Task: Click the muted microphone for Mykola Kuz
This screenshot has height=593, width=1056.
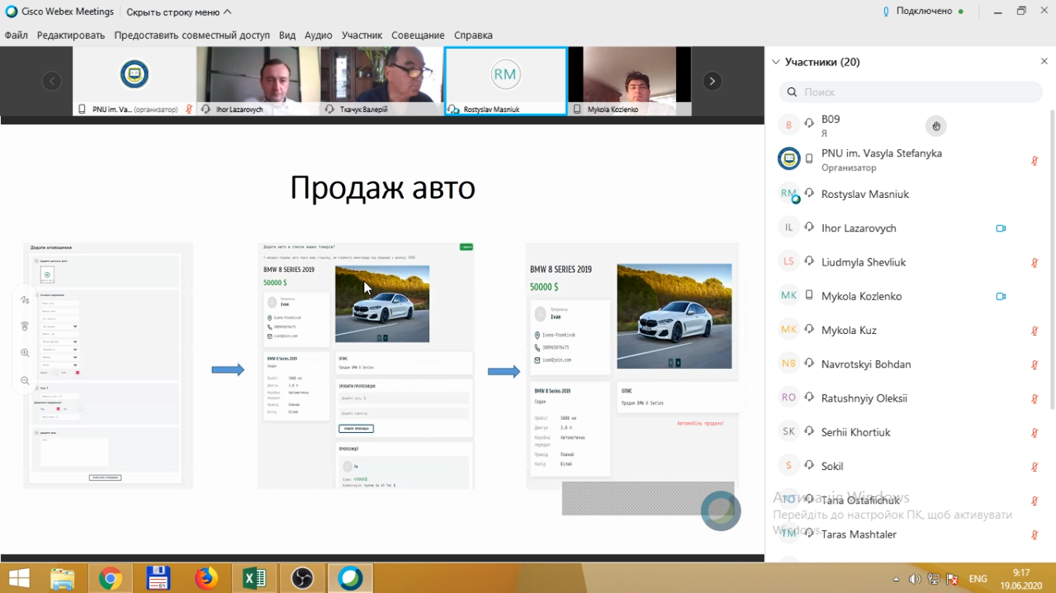Action: [x=1034, y=331]
